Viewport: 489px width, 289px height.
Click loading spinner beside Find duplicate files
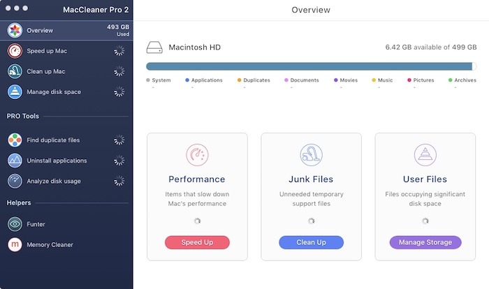pyautogui.click(x=119, y=140)
